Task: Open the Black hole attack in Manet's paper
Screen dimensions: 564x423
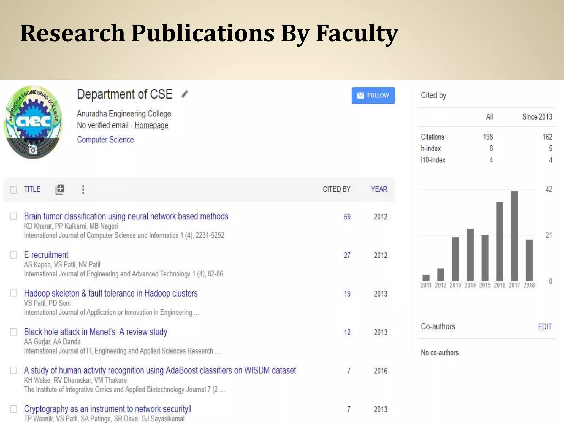Action: point(95,332)
